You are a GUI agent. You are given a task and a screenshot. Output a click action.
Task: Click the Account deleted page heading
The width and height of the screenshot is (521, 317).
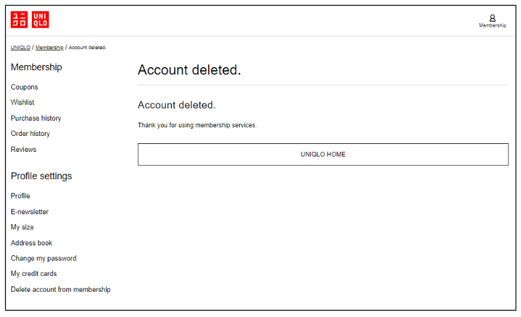pyautogui.click(x=190, y=70)
